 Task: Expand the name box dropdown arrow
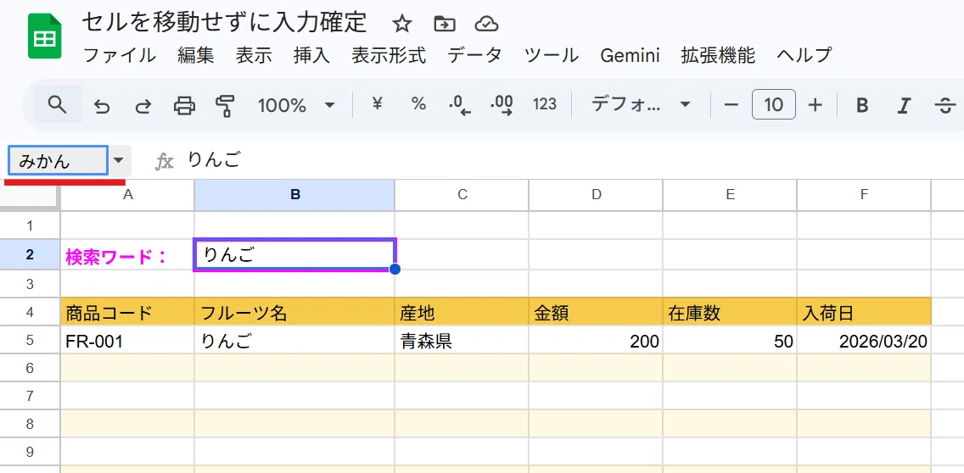pos(120,161)
